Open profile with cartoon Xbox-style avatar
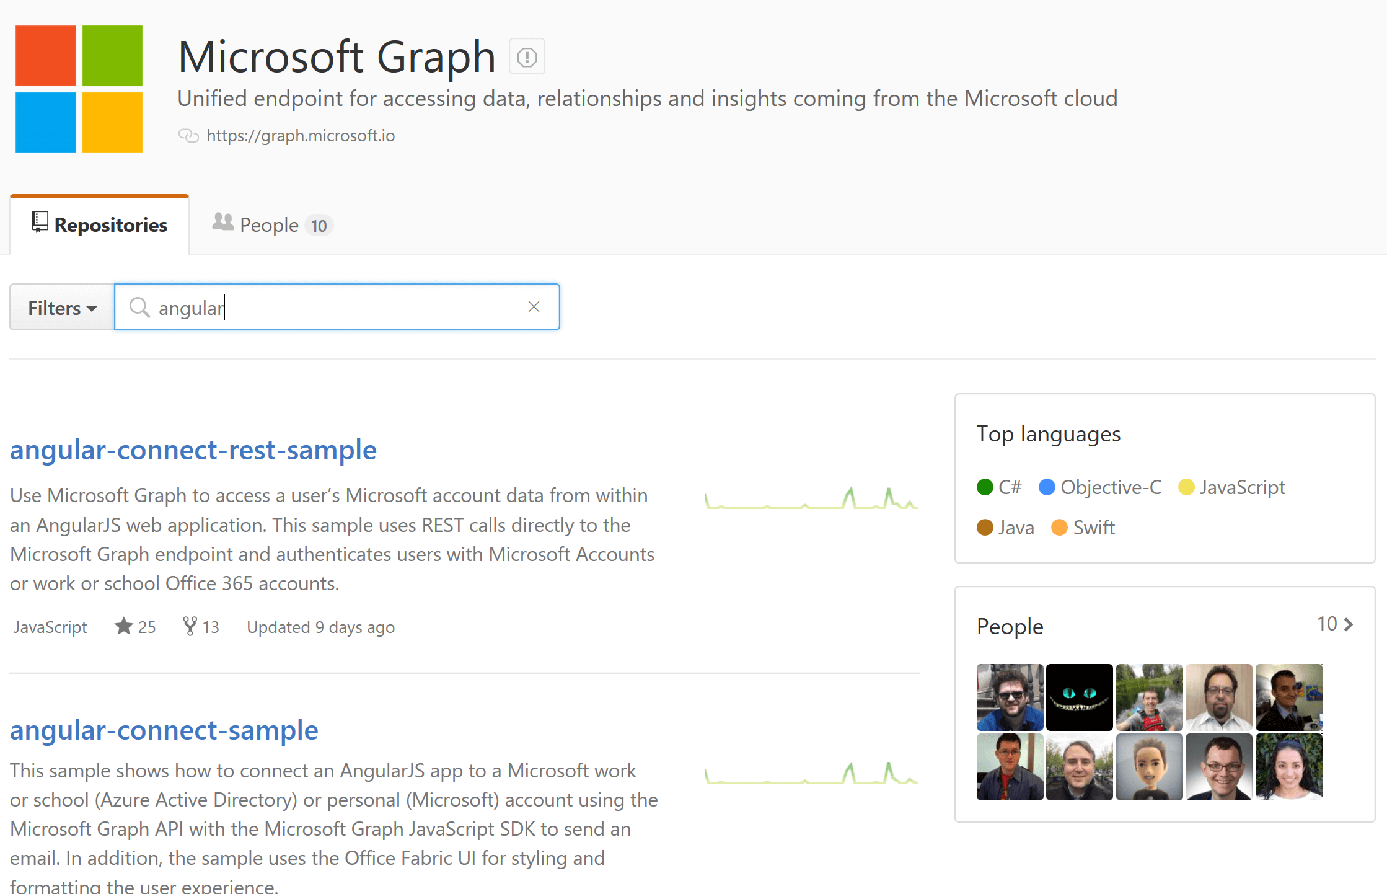 click(1150, 767)
